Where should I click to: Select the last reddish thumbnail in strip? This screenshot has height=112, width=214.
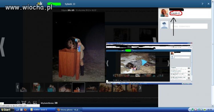coord(132,88)
